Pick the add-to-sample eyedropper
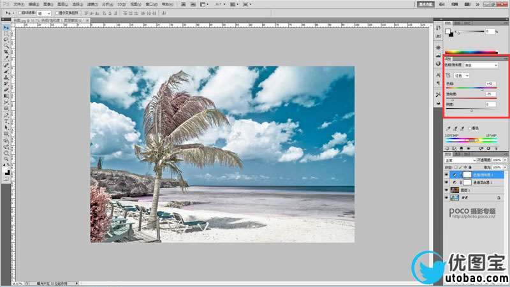The width and height of the screenshot is (510, 287). pos(456,128)
